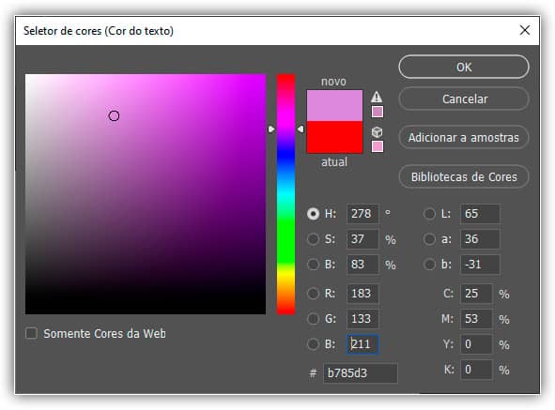Click the out-of-gamut warning triangle icon
The height and width of the screenshot is (410, 555).
(377, 97)
